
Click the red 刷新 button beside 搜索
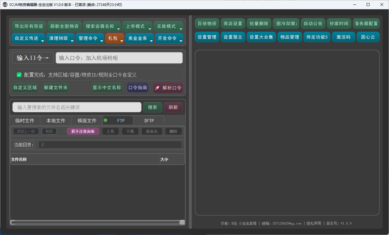tap(173, 107)
